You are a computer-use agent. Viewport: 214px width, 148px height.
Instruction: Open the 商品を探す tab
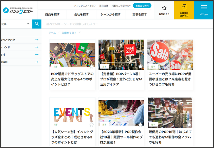pos(52,15)
